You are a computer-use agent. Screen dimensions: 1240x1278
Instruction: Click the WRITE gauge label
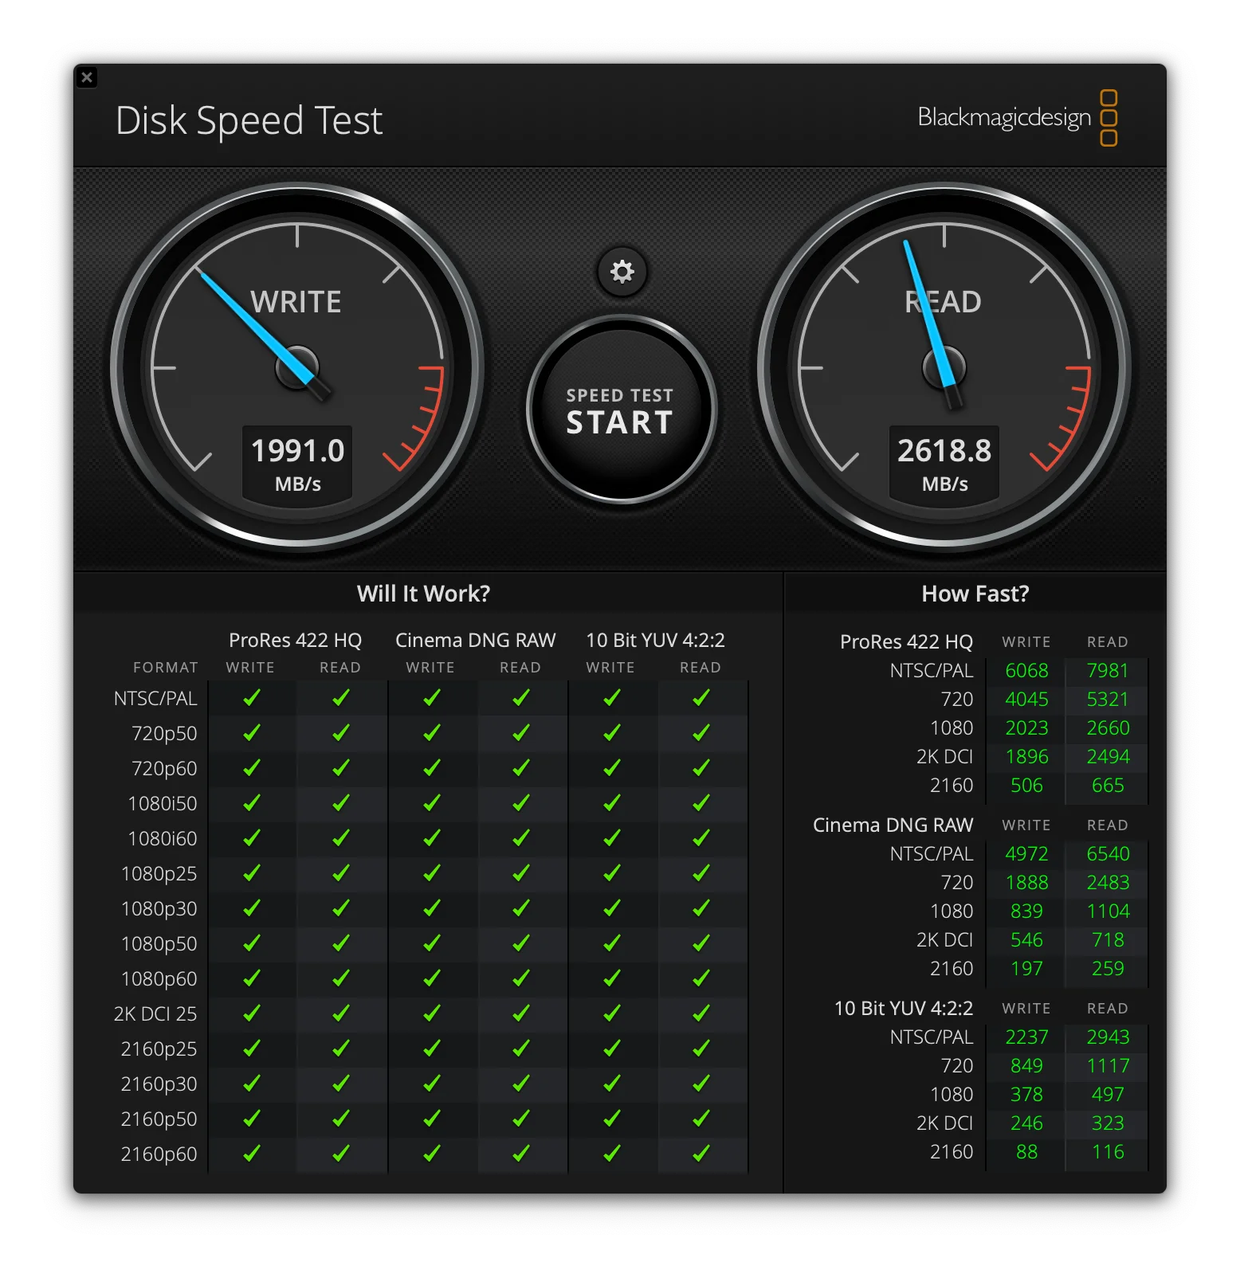pos(296,302)
